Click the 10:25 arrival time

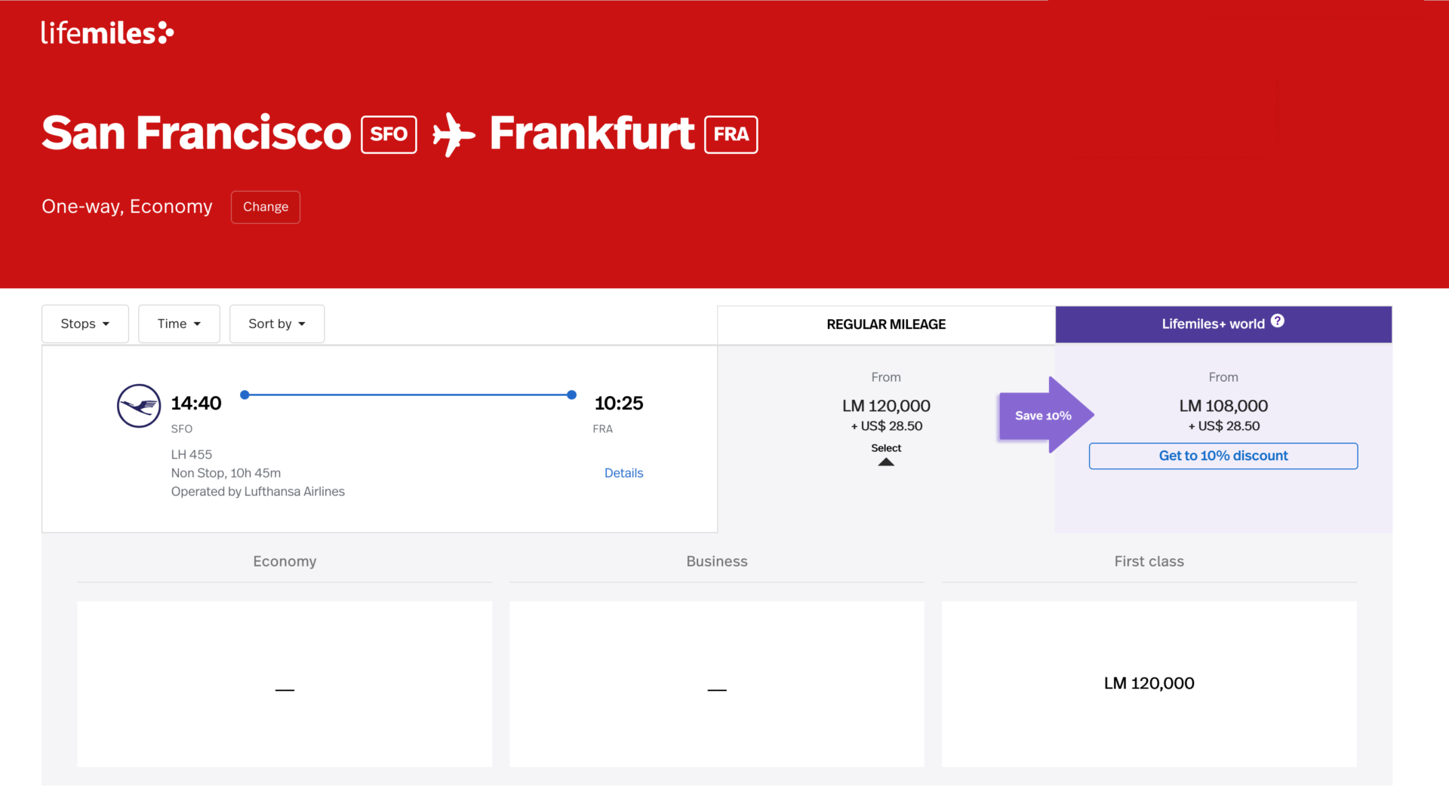619,403
